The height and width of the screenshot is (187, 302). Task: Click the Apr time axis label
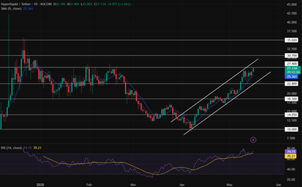pos(182,185)
